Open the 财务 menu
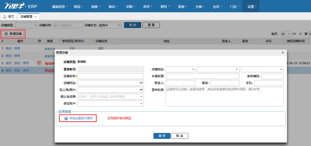The height and width of the screenshot is (146, 311). (x=165, y=7)
